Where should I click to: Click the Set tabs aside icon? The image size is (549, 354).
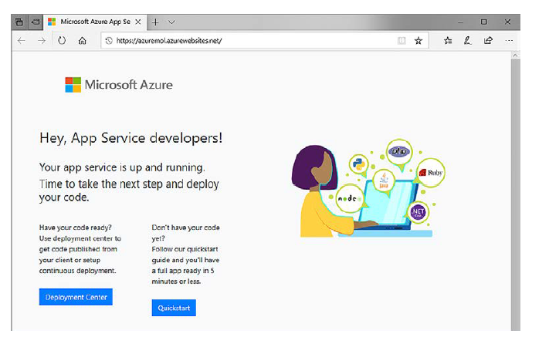(35, 22)
